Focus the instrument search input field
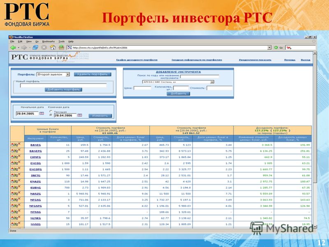 [199, 77]
